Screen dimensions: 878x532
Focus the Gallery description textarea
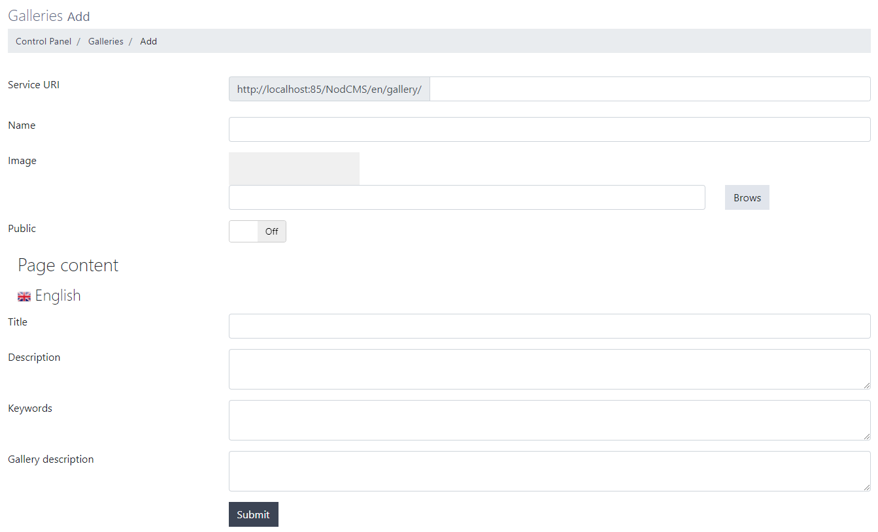coord(549,471)
